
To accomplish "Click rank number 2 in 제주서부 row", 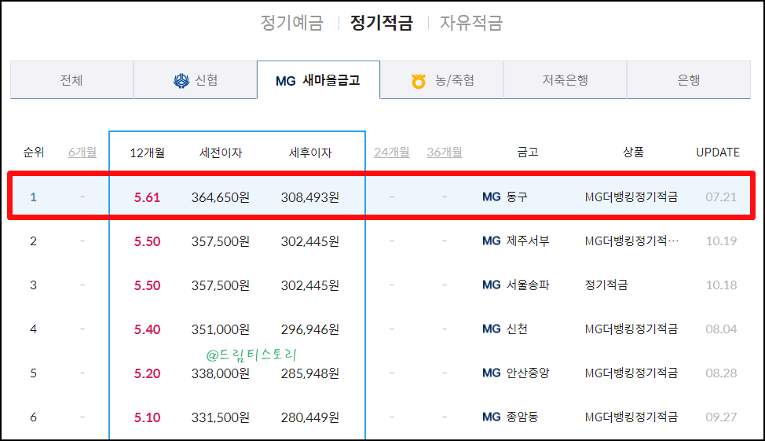I will click(x=33, y=241).
